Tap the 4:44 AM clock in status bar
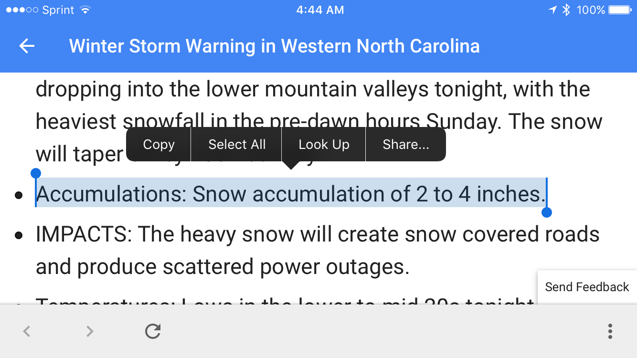 tap(320, 10)
